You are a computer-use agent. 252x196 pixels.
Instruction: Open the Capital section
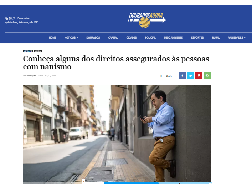(x=113, y=37)
